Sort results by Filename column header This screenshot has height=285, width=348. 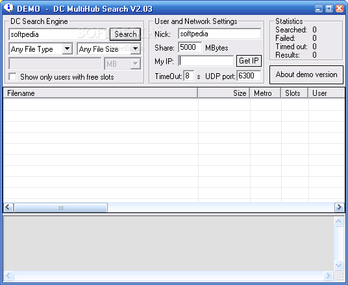(101, 93)
